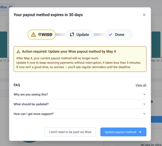Click the Wise logo in the step indicator
This screenshot has width=162, height=146.
[x=45, y=35]
